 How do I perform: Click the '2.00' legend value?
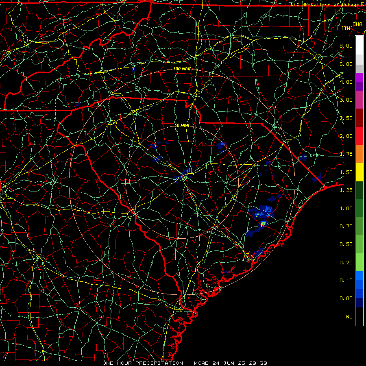pyautogui.click(x=346, y=136)
